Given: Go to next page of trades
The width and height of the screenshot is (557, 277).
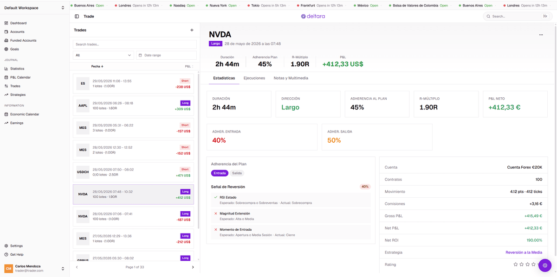Looking at the screenshot, I should point(193,267).
